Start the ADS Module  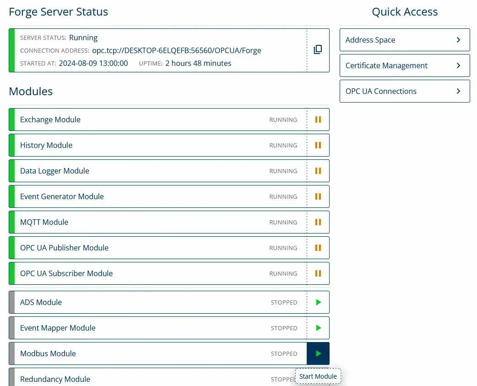(x=318, y=302)
